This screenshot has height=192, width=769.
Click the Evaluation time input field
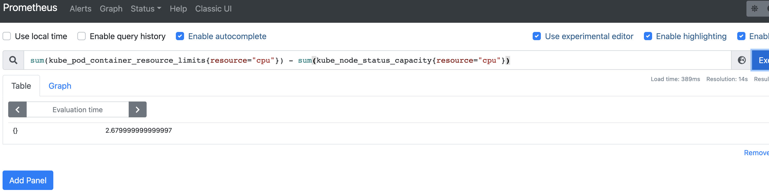(78, 109)
